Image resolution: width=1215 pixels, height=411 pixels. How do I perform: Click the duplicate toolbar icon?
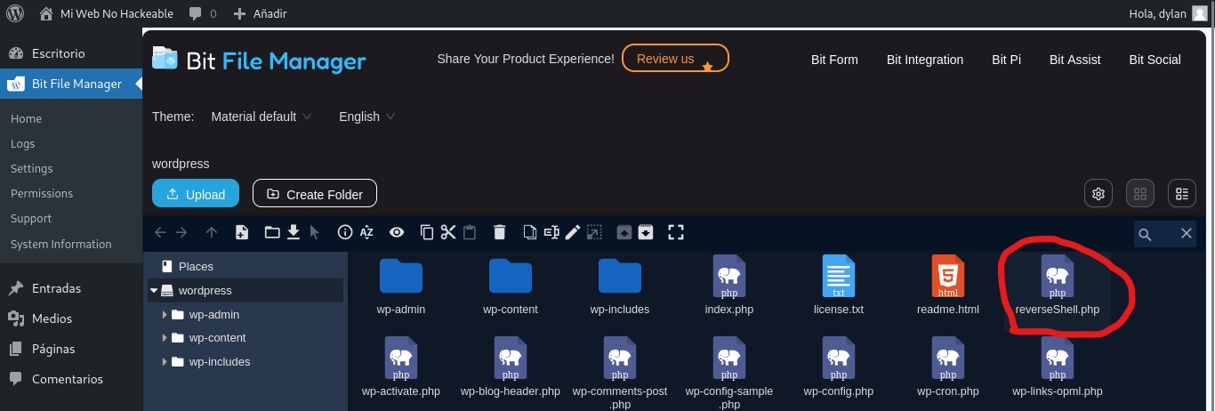[530, 232]
